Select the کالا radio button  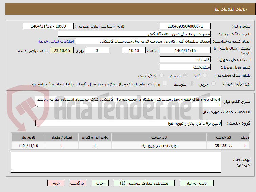pyautogui.click(x=205, y=75)
